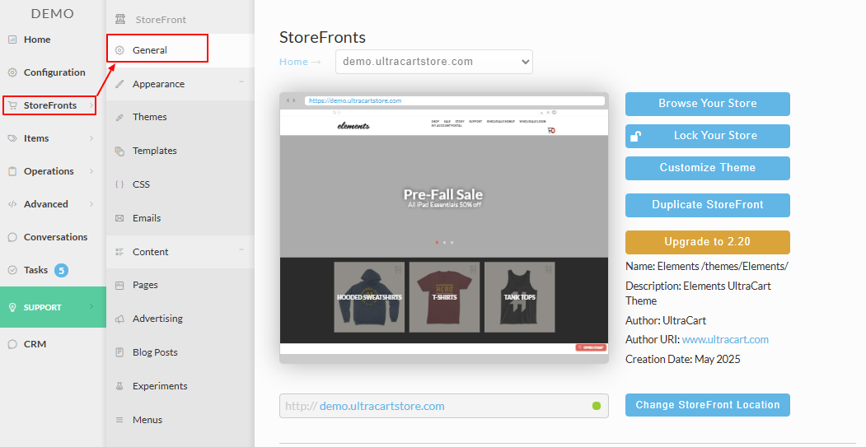Click the Upgrade to 2.20 button
This screenshot has width=866, height=447.
click(708, 242)
